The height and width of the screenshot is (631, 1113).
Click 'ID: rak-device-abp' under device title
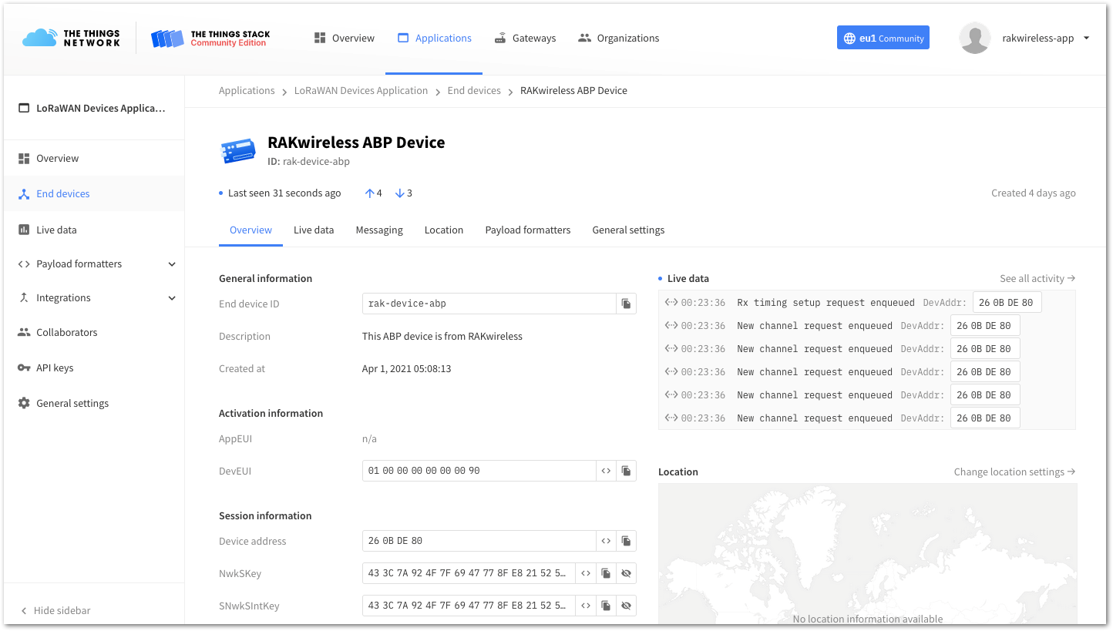click(308, 162)
